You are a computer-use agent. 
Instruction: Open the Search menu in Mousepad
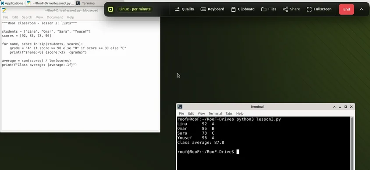click(x=27, y=17)
